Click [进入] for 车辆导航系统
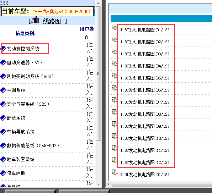 point(90,131)
